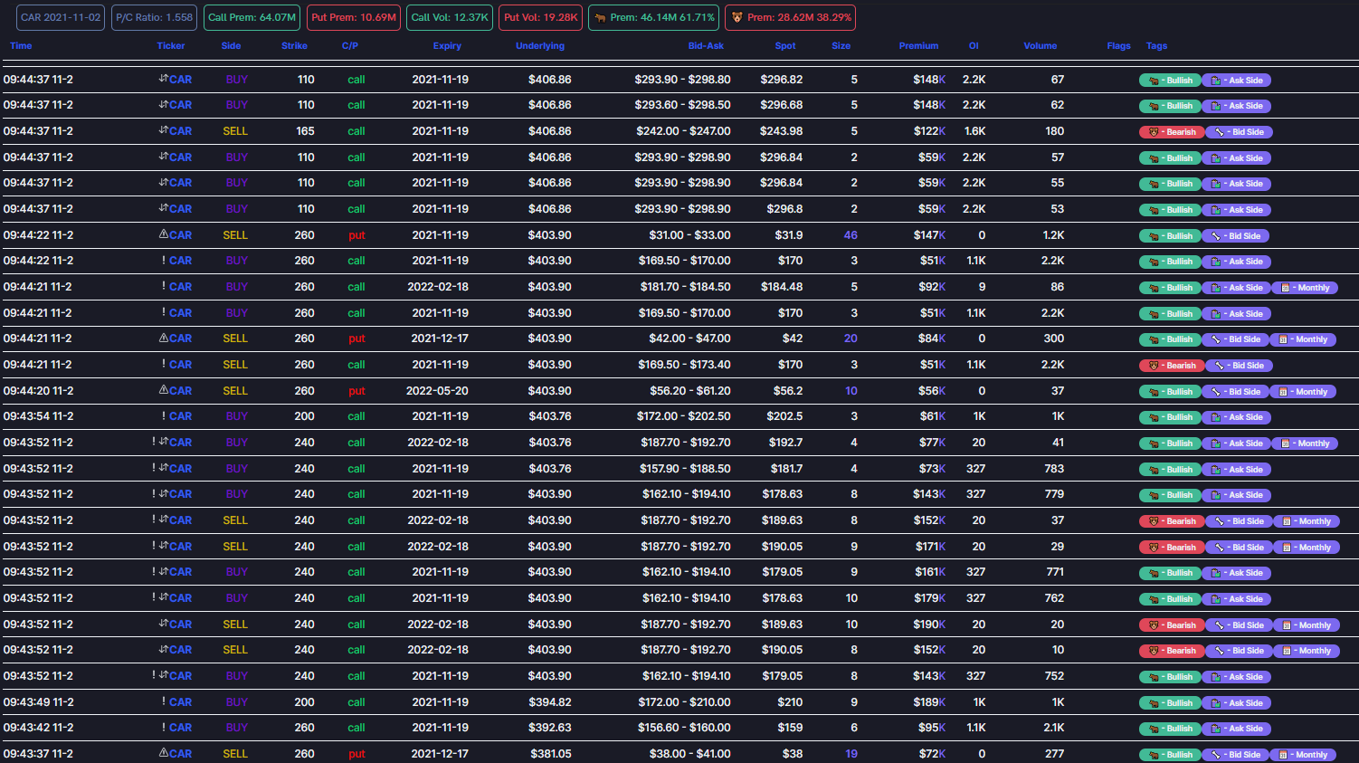Open the CAR ticker in the $179K premium row
The height and width of the screenshot is (763, 1359).
pyautogui.click(x=180, y=598)
